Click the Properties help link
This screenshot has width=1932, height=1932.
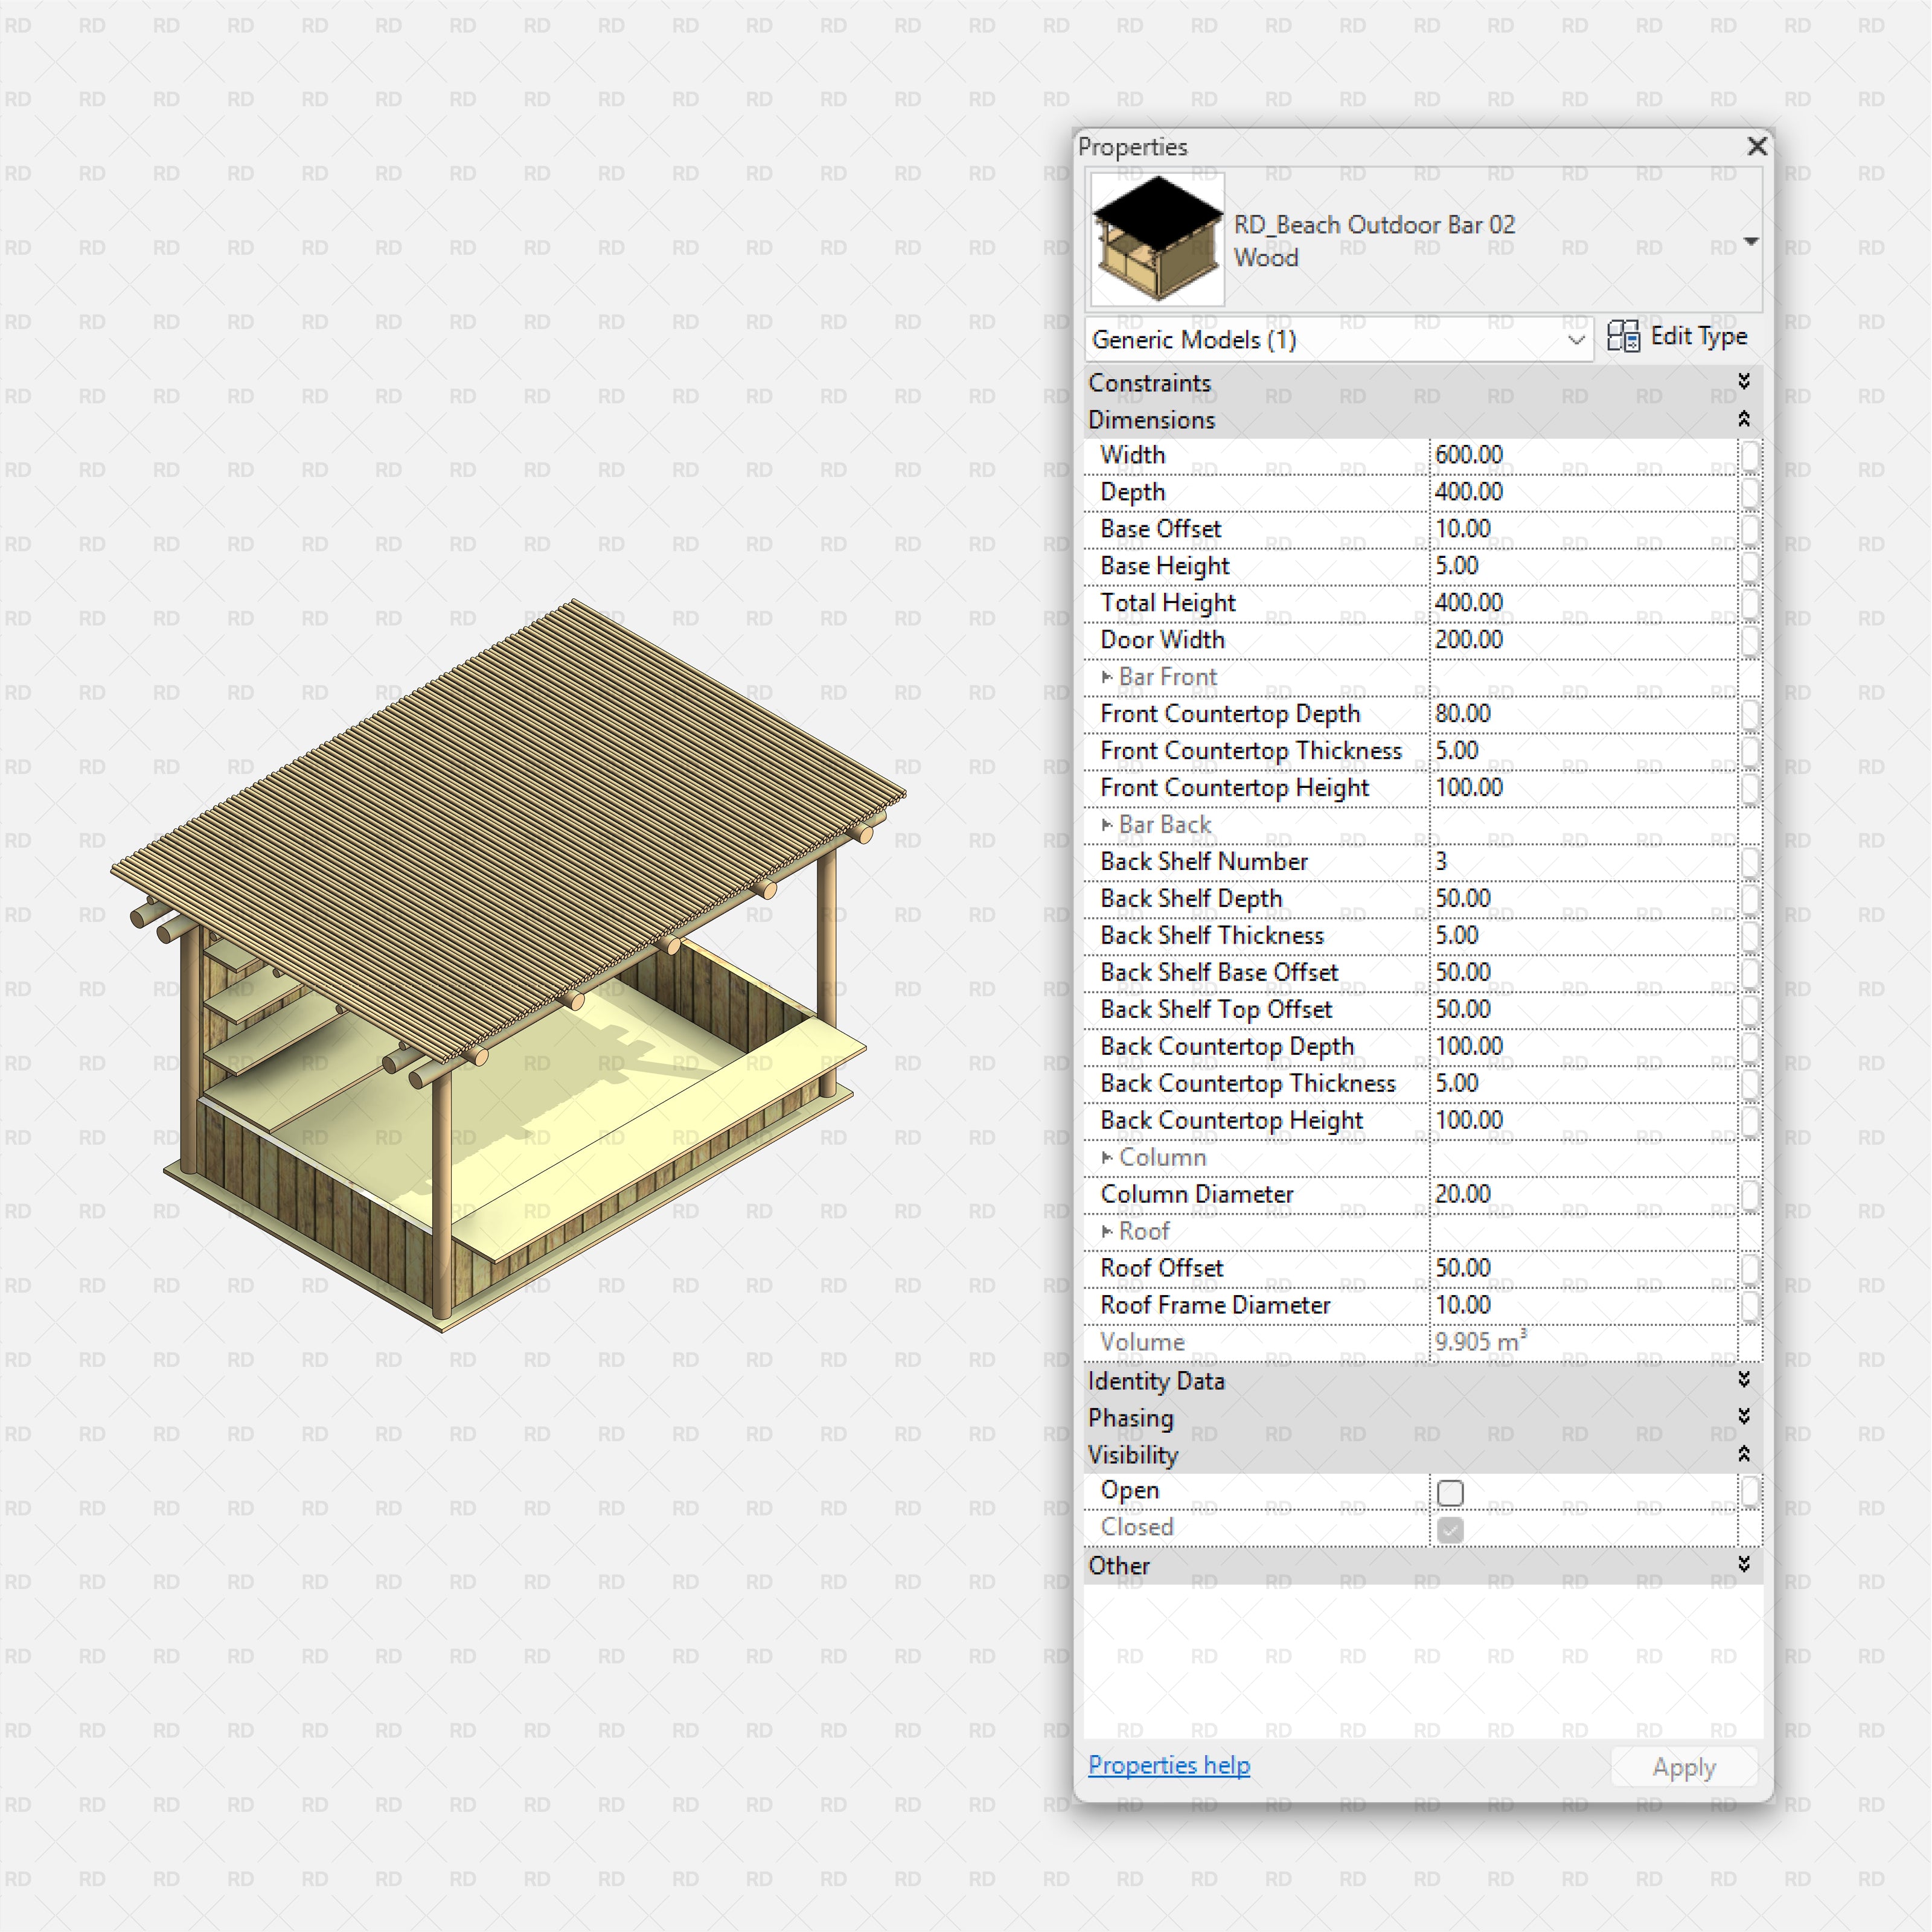(x=1168, y=1765)
